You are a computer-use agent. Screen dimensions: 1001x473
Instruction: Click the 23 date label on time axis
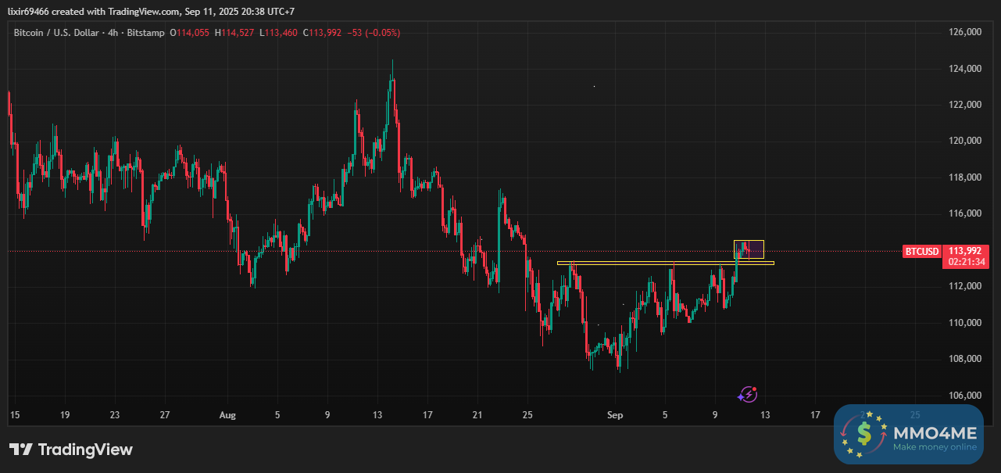click(x=115, y=415)
